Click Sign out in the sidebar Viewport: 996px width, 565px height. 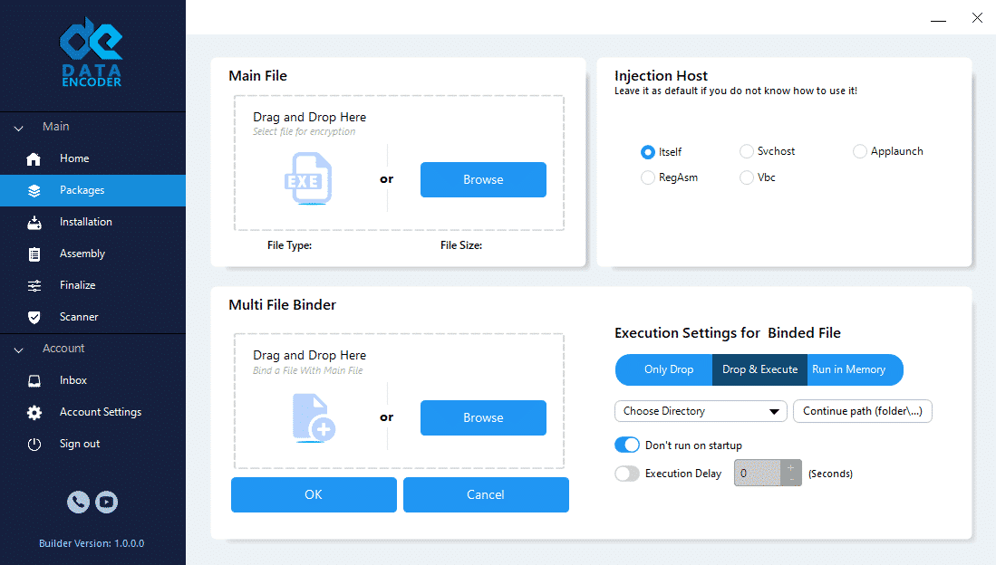tap(92, 445)
